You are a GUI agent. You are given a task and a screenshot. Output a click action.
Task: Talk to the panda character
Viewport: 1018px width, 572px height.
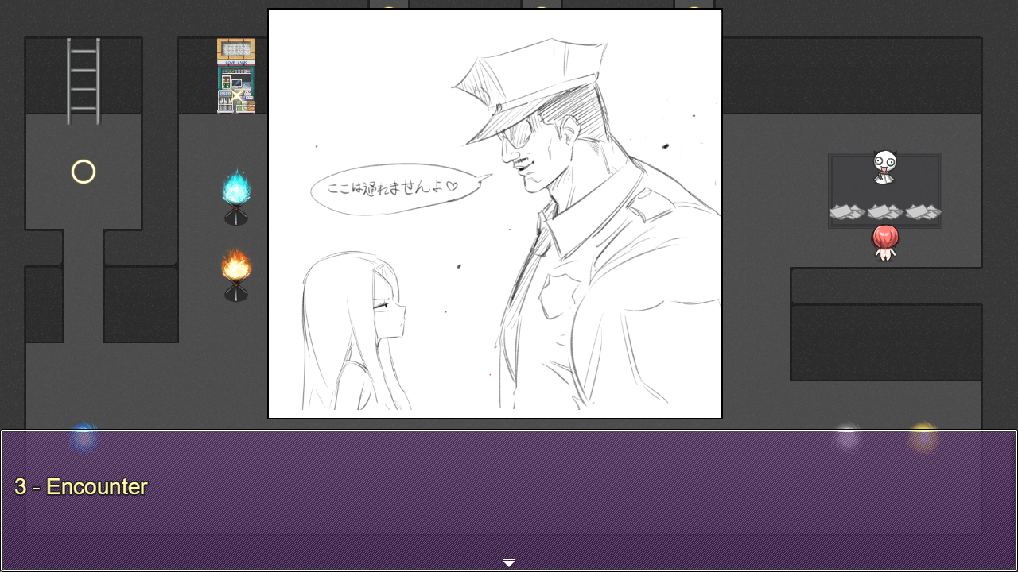[x=884, y=167]
